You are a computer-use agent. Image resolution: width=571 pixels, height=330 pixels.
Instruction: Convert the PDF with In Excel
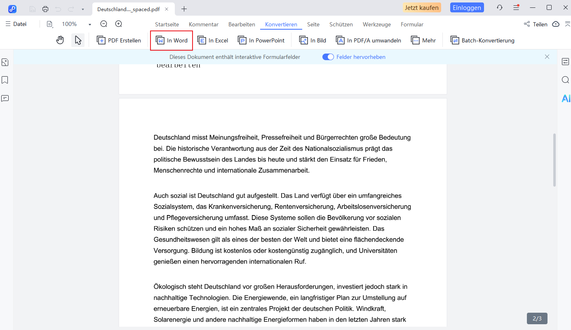[x=213, y=40]
